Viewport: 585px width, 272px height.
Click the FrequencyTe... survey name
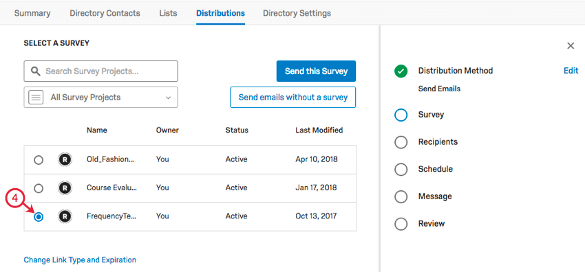pyautogui.click(x=111, y=216)
